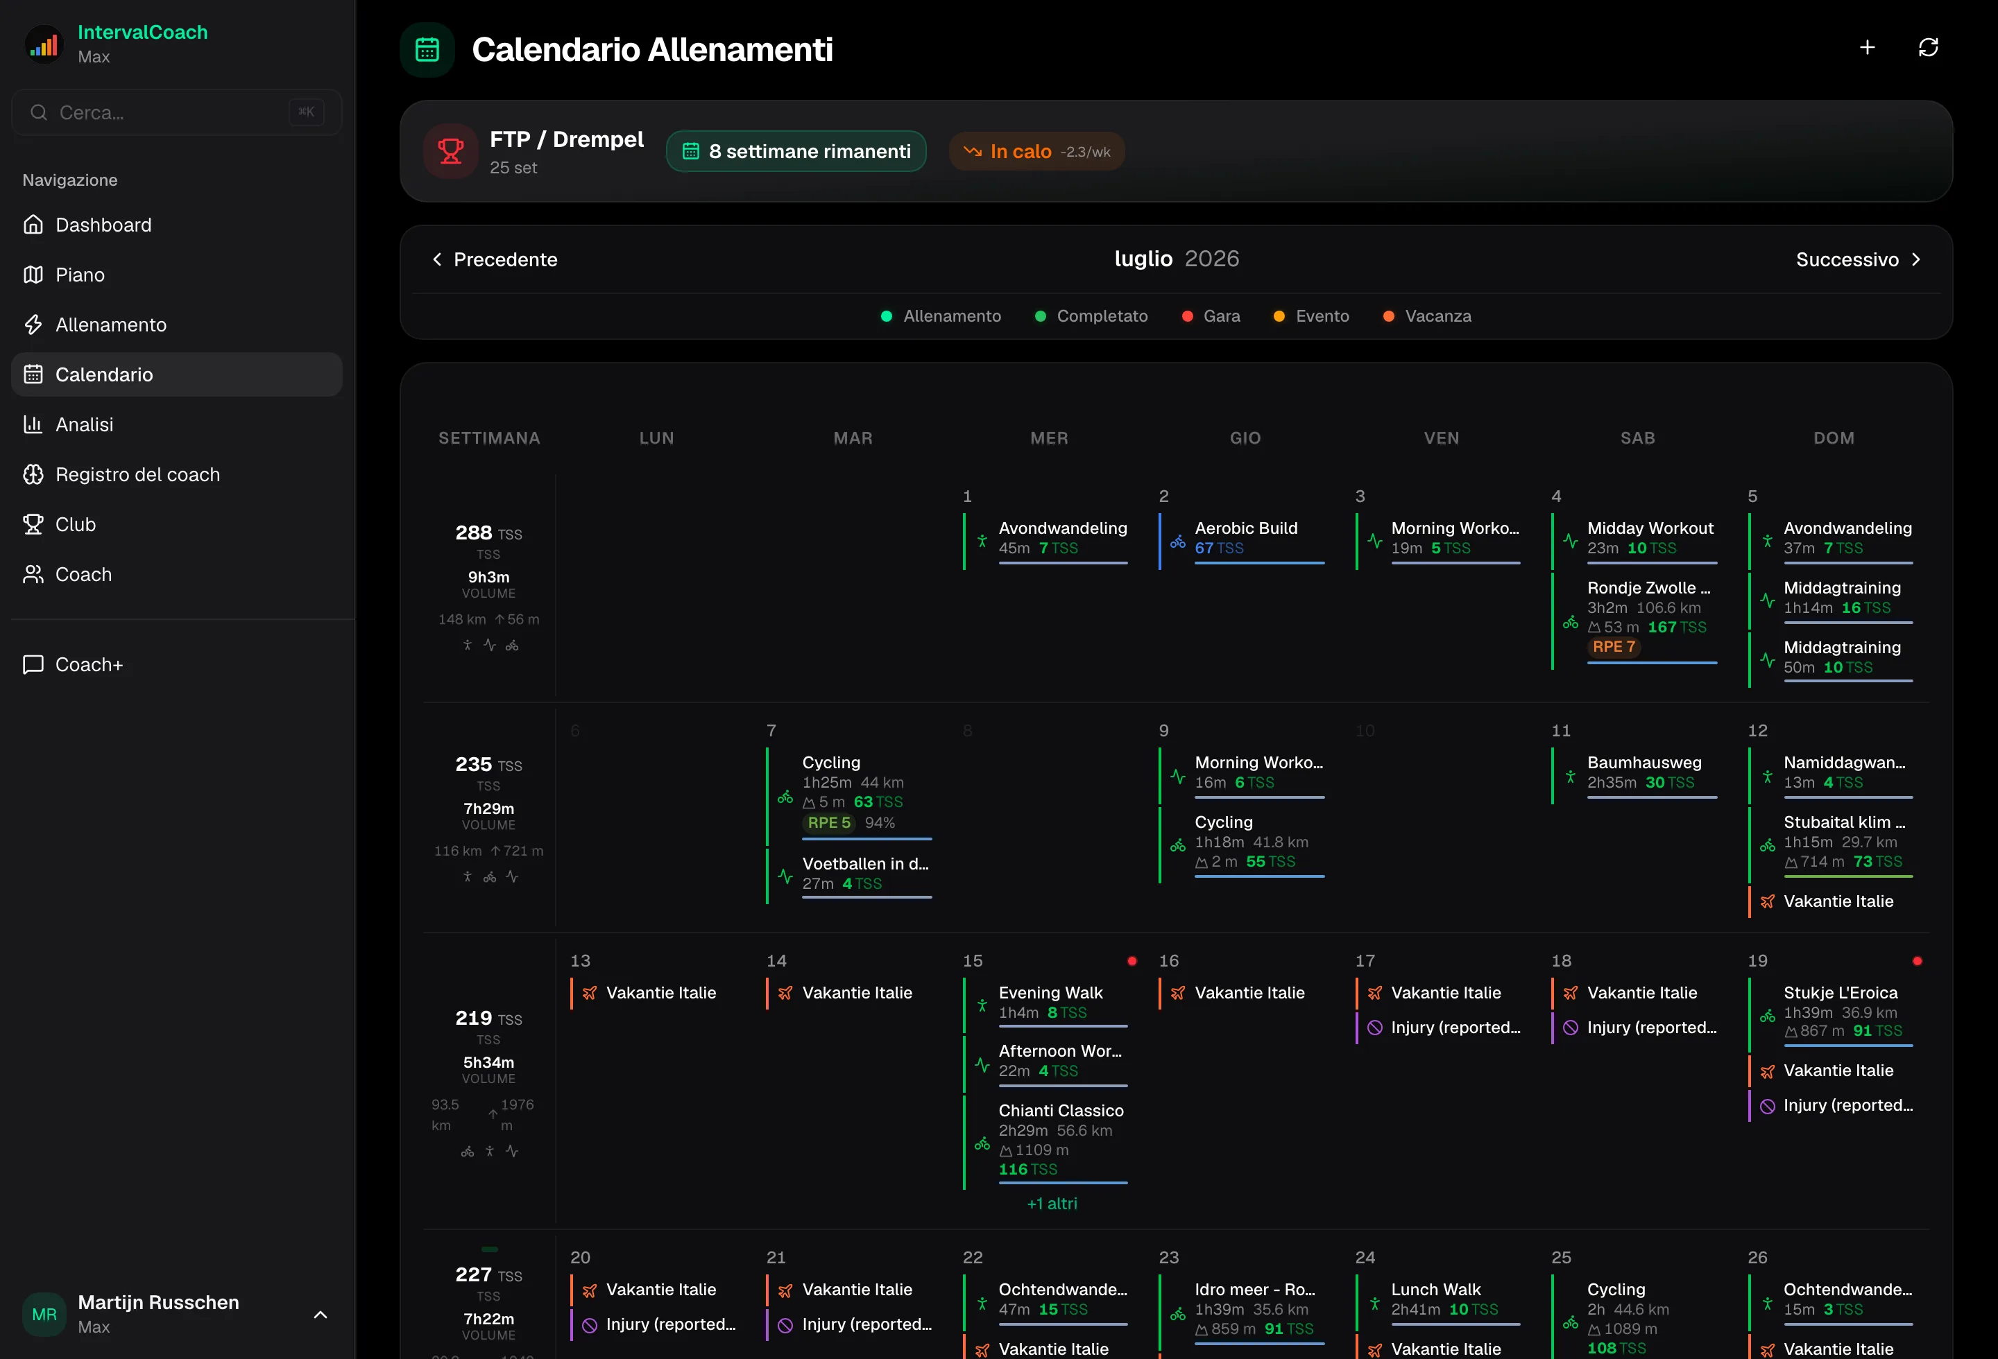Viewport: 1998px width, 1359px height.
Task: Click the 219 TSS week summary
Action: pos(488,1020)
